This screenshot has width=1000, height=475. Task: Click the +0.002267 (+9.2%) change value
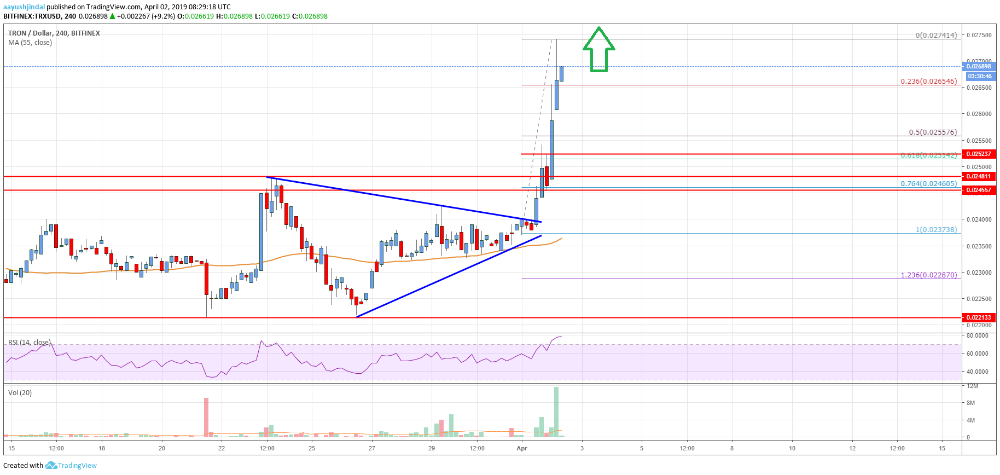[x=146, y=16]
